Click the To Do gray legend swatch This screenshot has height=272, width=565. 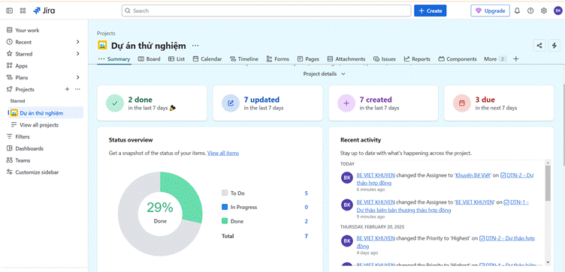tap(225, 193)
